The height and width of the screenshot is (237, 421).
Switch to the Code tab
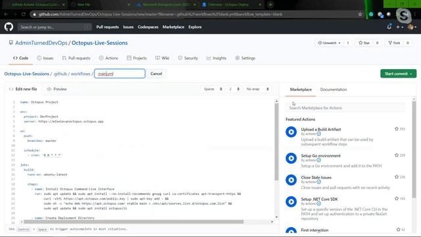[20, 58]
